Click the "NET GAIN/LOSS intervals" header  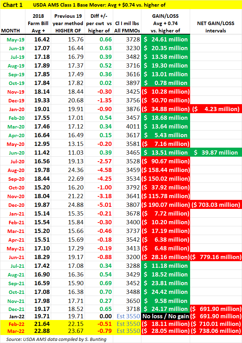point(216,27)
